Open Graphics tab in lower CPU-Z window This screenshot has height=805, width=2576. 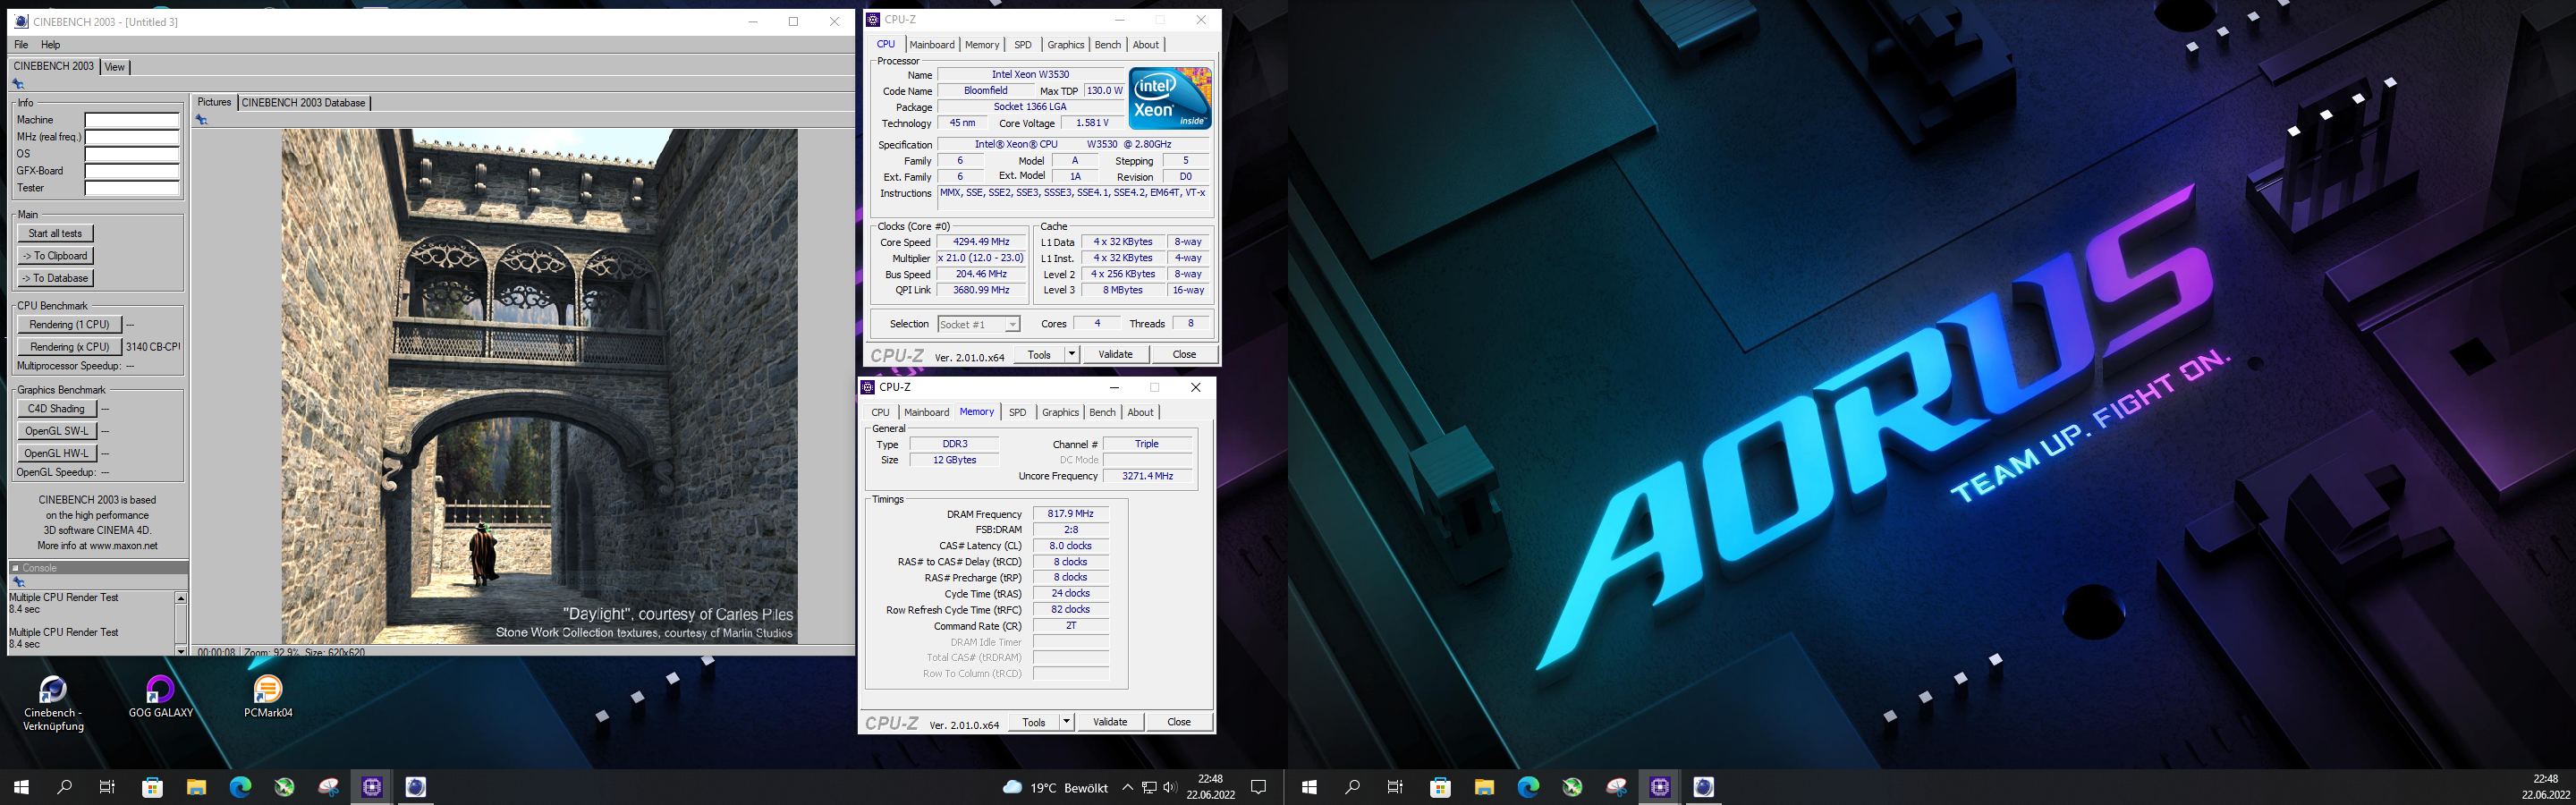coord(1060,413)
